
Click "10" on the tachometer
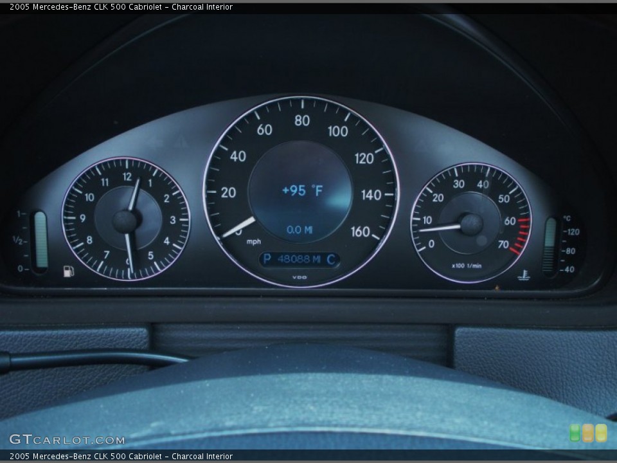(x=427, y=220)
